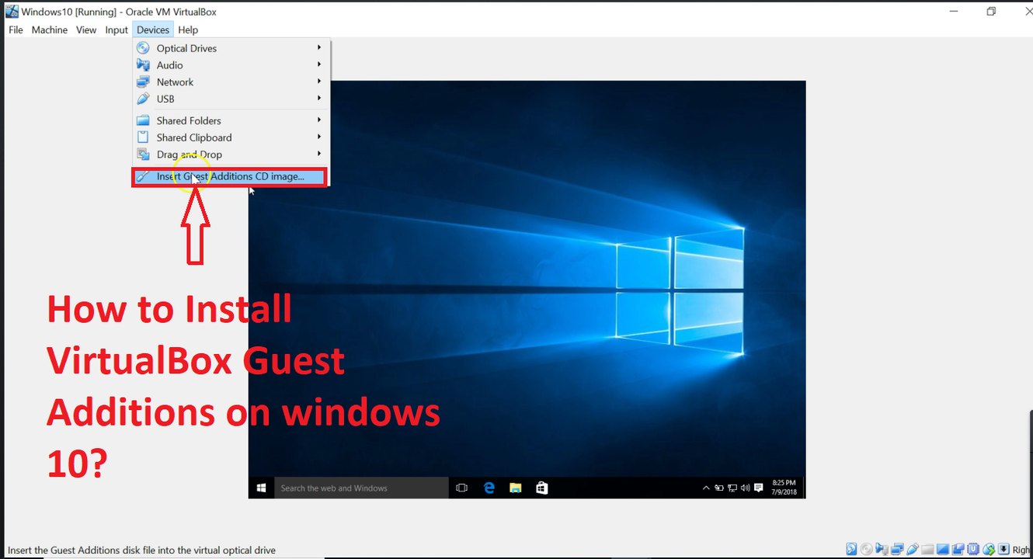Expand the Audio submenu
1033x559 pixels.
click(x=231, y=65)
